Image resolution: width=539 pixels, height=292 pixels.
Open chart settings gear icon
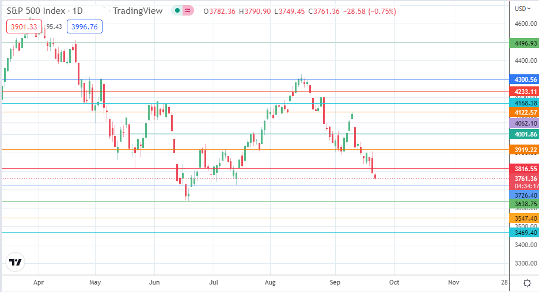527,283
